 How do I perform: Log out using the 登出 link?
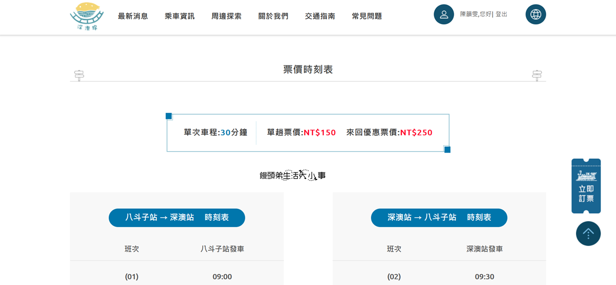501,14
